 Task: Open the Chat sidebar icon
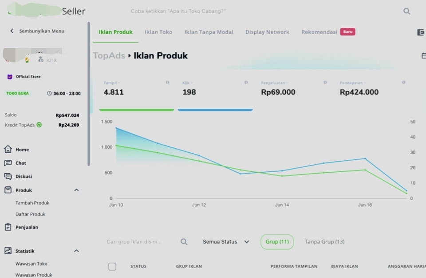click(x=8, y=163)
